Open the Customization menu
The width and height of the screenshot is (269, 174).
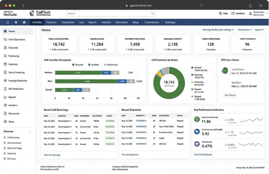[152, 22]
